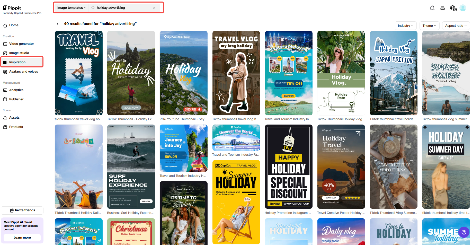Screen dimensions: 472x245
Task: Click Learn more about Pippit AI
Action: coord(22,238)
